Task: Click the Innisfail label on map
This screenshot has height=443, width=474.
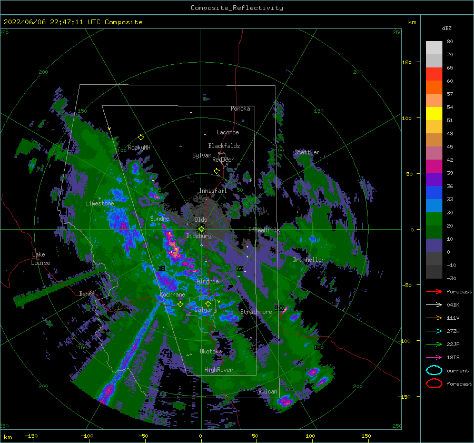Action: pos(213,191)
